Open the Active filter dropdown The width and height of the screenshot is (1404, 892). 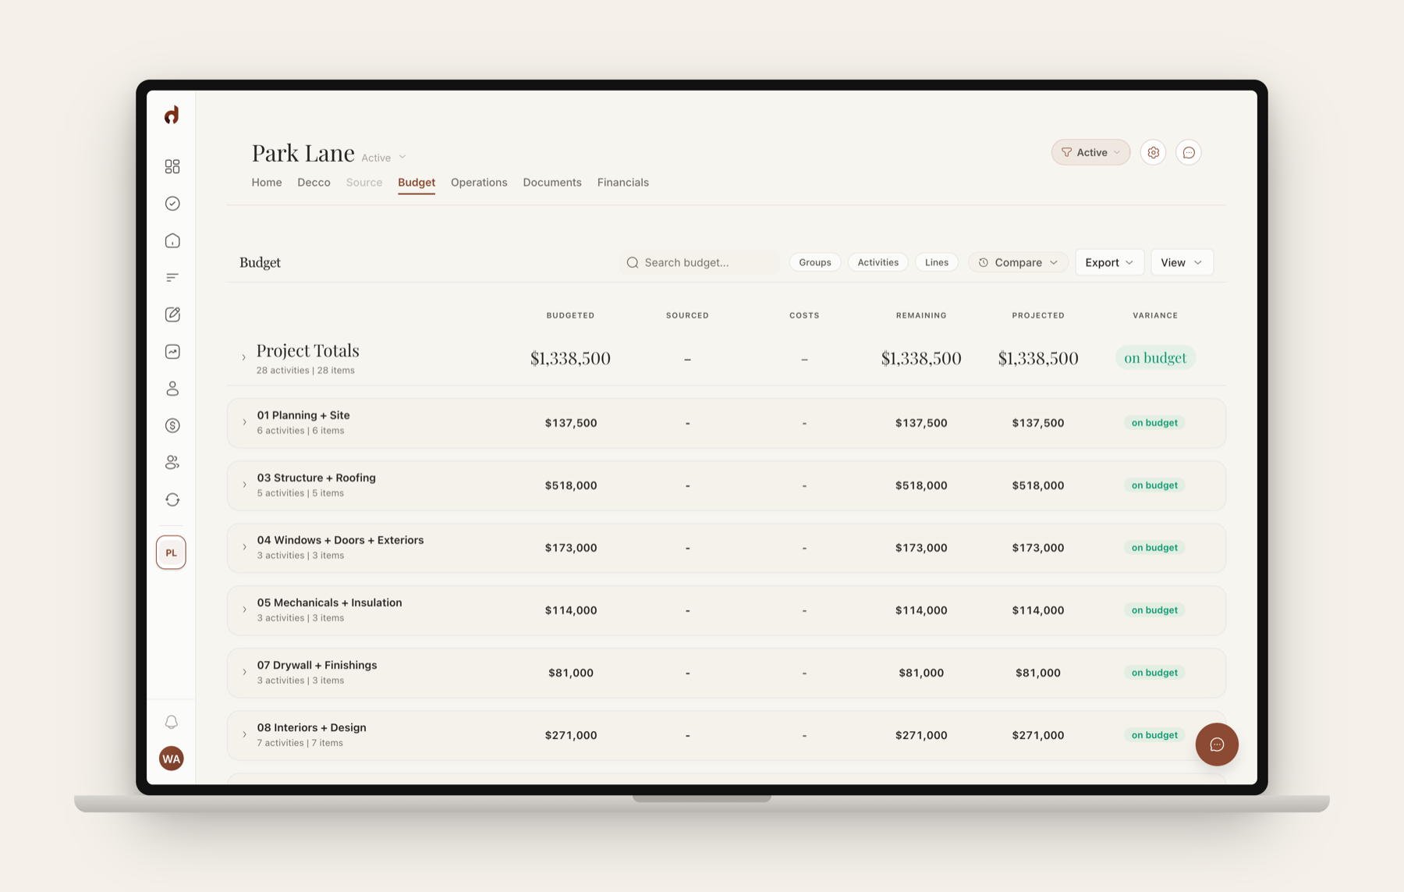[1090, 152]
